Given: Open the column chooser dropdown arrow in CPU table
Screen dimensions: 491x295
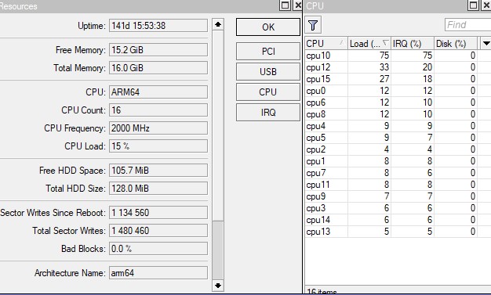Looking at the screenshot, I should [486, 44].
